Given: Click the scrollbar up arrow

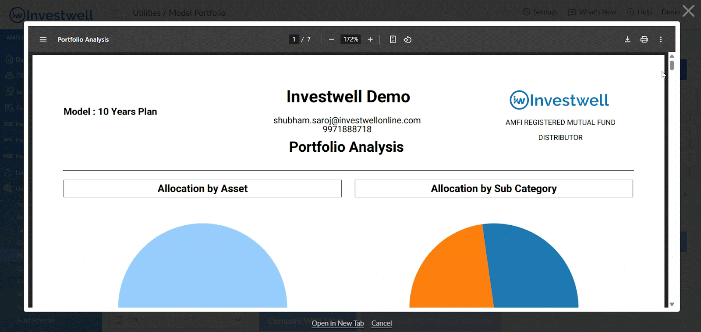Looking at the screenshot, I should point(672,56).
